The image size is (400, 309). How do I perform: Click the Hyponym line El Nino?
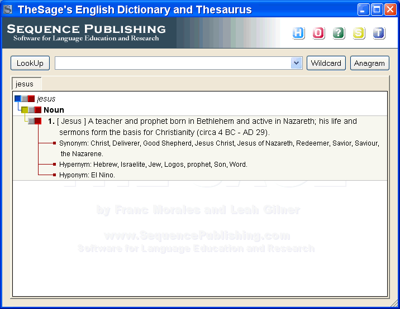click(x=87, y=175)
